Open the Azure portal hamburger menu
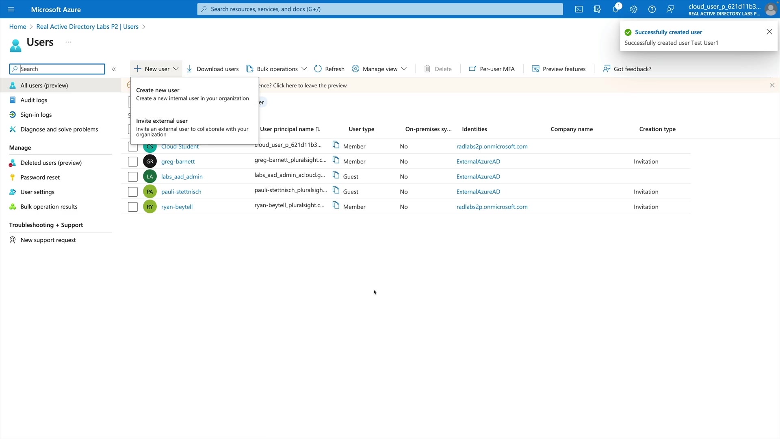Screen dimensions: 780x439 click(11, 9)
